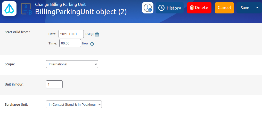Expand the Surcharge Unit dropdown
Viewport: 262px width, 115px height.
(74, 104)
